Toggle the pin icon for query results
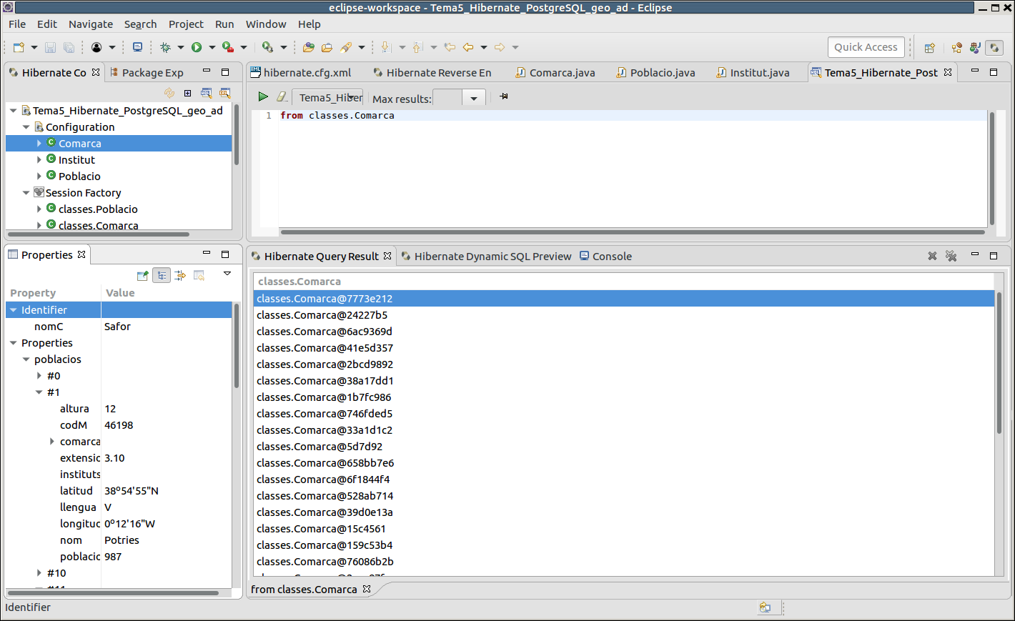 tap(504, 96)
